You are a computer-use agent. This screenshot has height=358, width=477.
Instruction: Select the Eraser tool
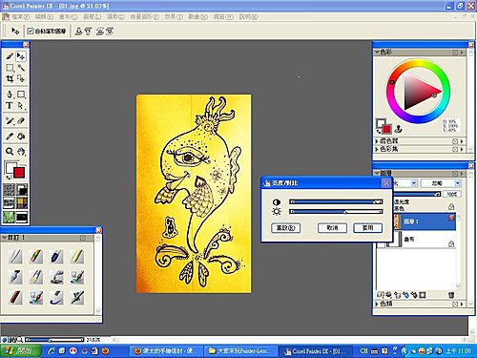(21, 121)
